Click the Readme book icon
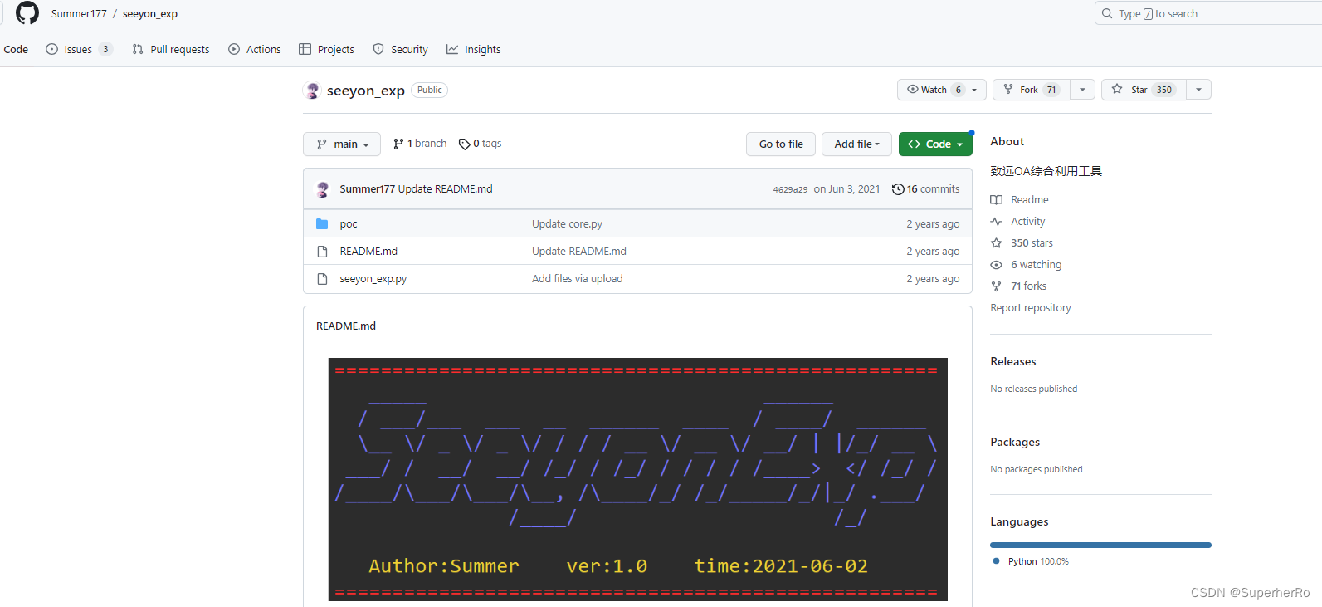 (997, 200)
